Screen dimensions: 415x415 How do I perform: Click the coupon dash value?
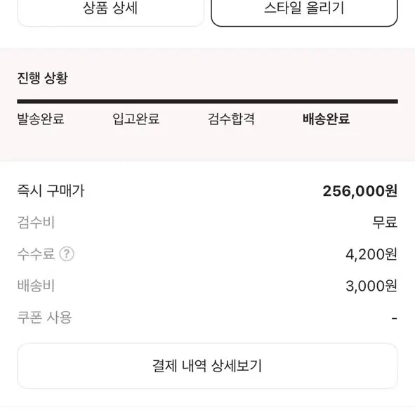point(395,318)
